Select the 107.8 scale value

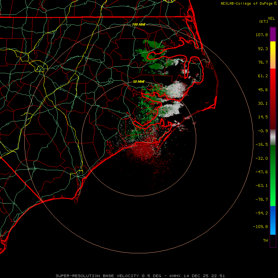pyautogui.click(x=262, y=35)
